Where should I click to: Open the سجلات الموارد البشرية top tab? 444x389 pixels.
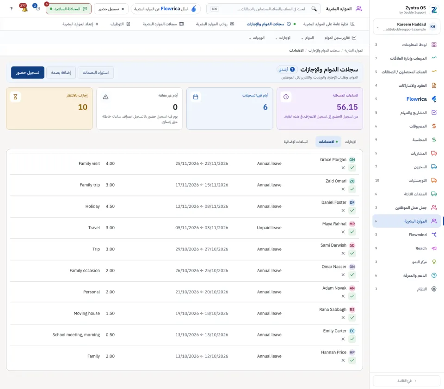163,24
